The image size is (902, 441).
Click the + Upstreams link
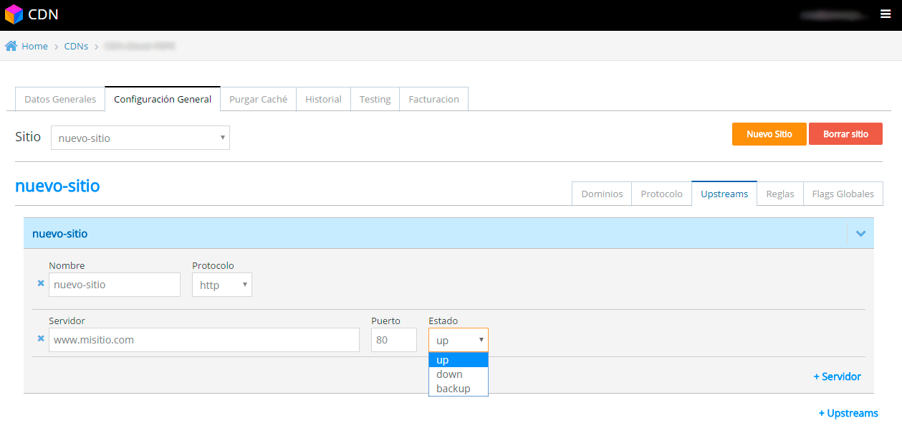(x=848, y=413)
